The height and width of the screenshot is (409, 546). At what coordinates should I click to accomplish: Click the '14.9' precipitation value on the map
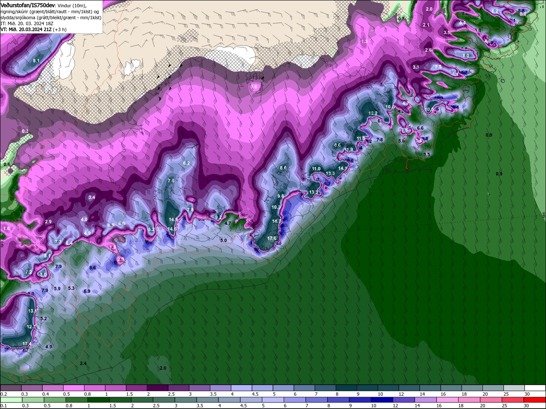click(x=173, y=219)
